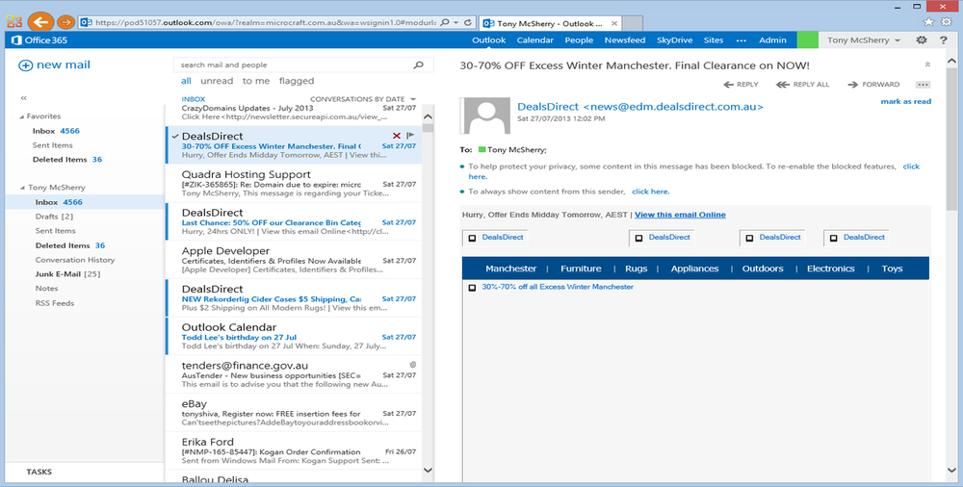
Task: Go to Calendar in top navigation
Action: pos(534,40)
